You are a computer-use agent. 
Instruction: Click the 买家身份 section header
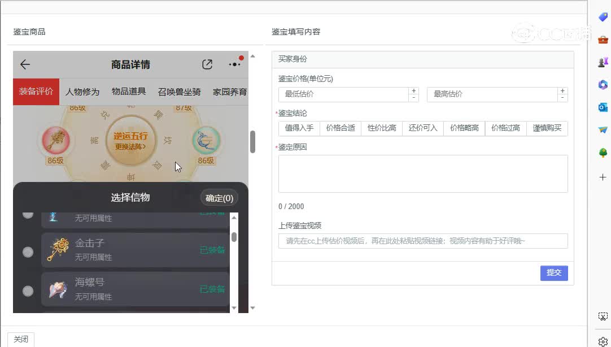[x=423, y=59]
